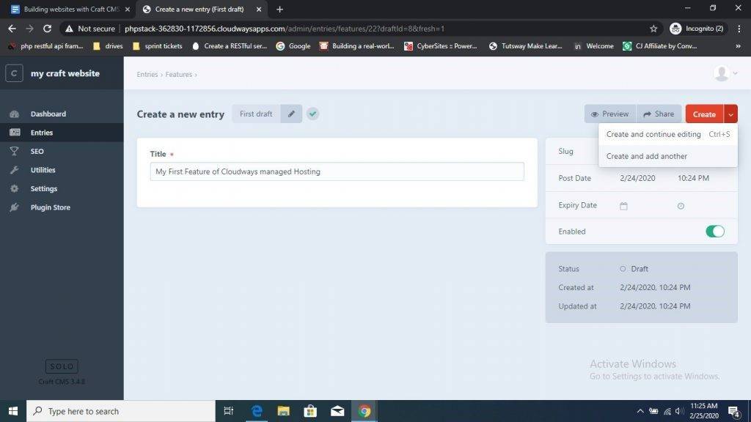Open Microsoft Edge from the taskbar

tap(257, 411)
